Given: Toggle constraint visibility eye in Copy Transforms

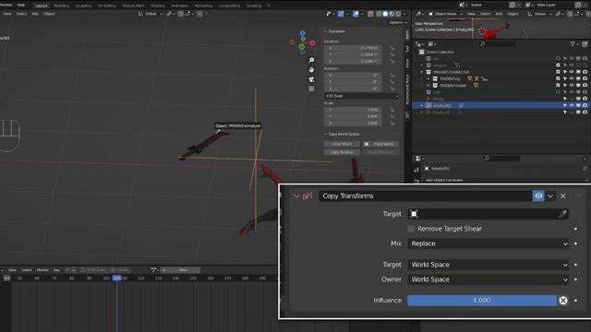Looking at the screenshot, I should tap(538, 196).
